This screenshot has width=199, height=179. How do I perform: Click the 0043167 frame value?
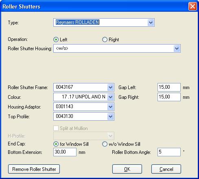point(64,87)
